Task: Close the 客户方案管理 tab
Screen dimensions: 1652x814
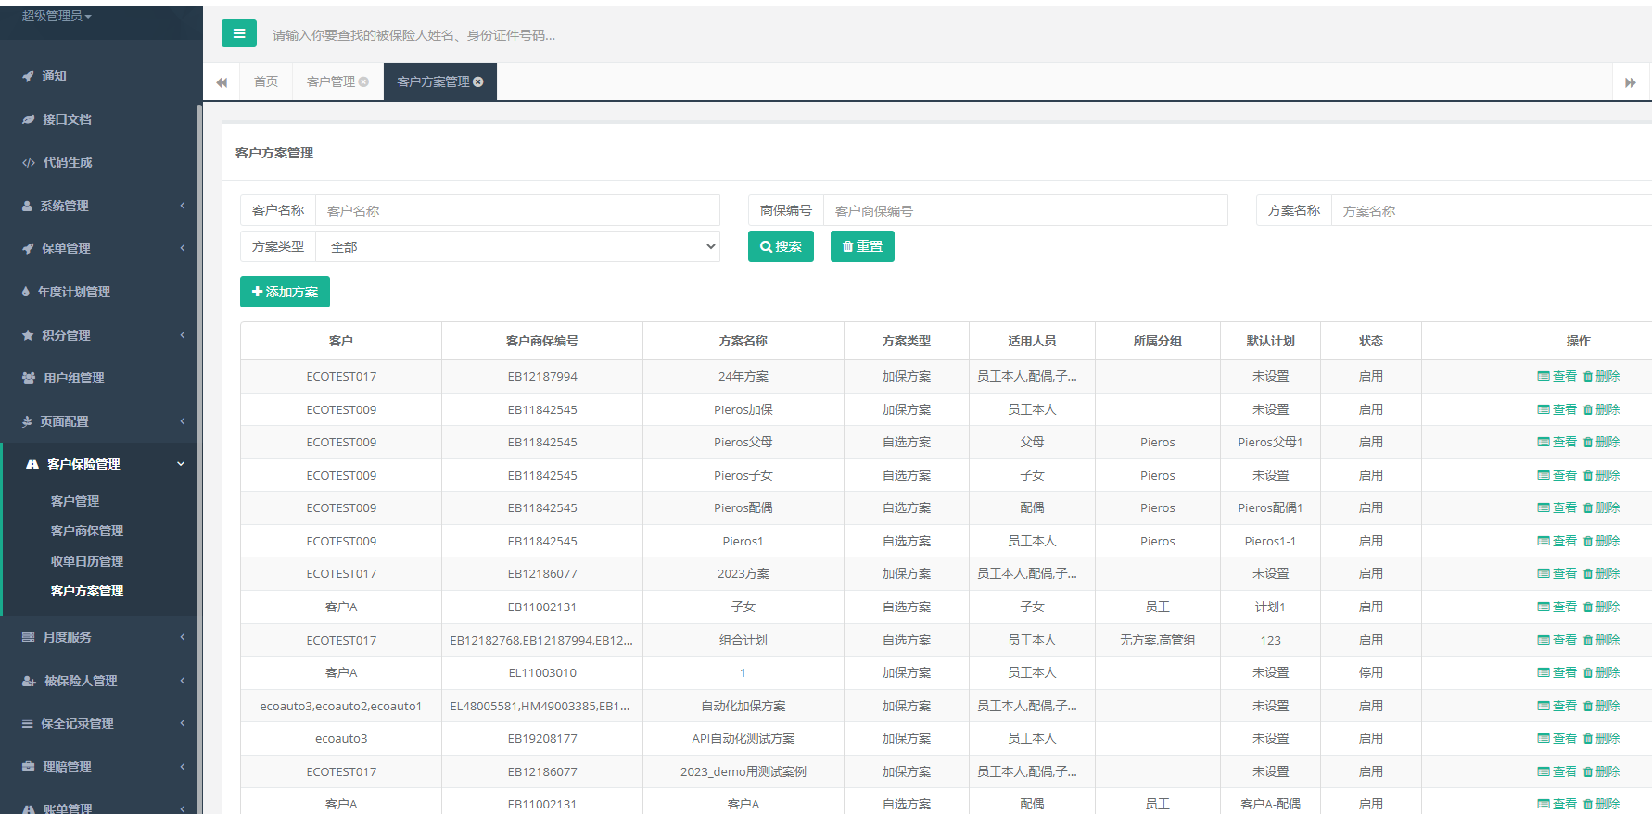Action: pyautogui.click(x=478, y=81)
